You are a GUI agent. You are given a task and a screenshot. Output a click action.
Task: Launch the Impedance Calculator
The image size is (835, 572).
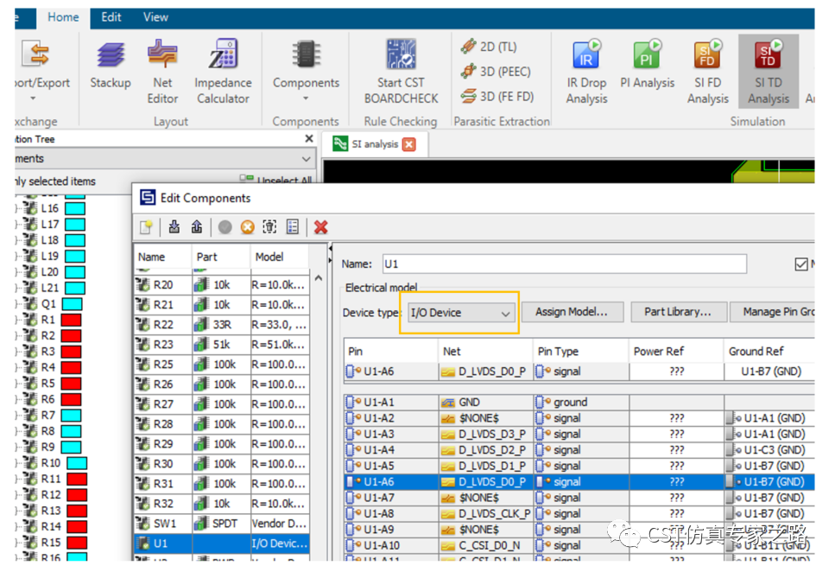pyautogui.click(x=223, y=72)
